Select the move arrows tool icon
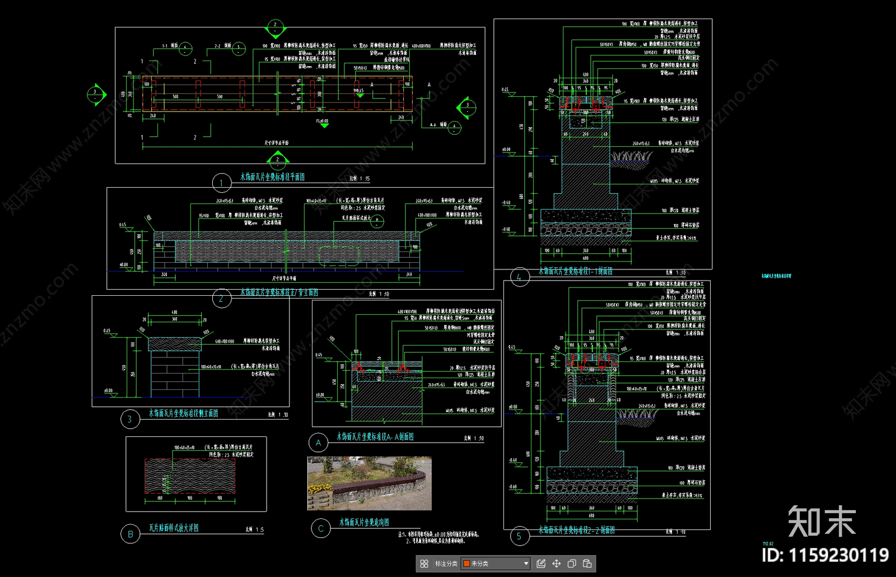Screen dimensions: 896x577 pyautogui.click(x=556, y=564)
